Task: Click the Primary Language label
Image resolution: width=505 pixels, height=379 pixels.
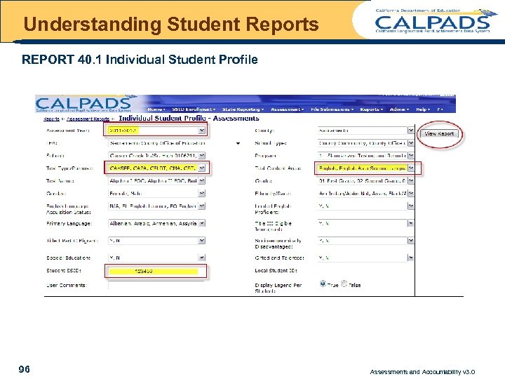Action: pos(69,223)
